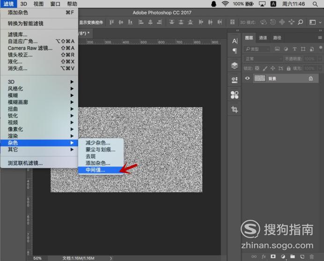Open the Paragraph panel icon
324x261 pixels.
pyautogui.click(x=235, y=51)
